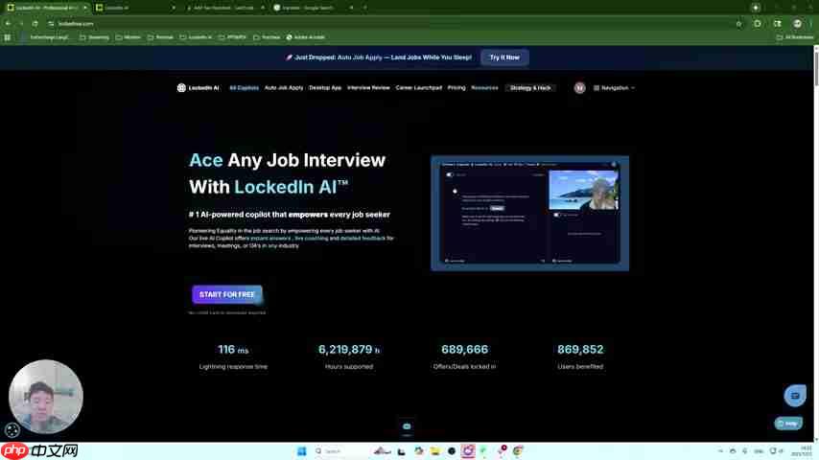Open the chat bubble widget icon
This screenshot has width=819, height=460.
(794, 396)
